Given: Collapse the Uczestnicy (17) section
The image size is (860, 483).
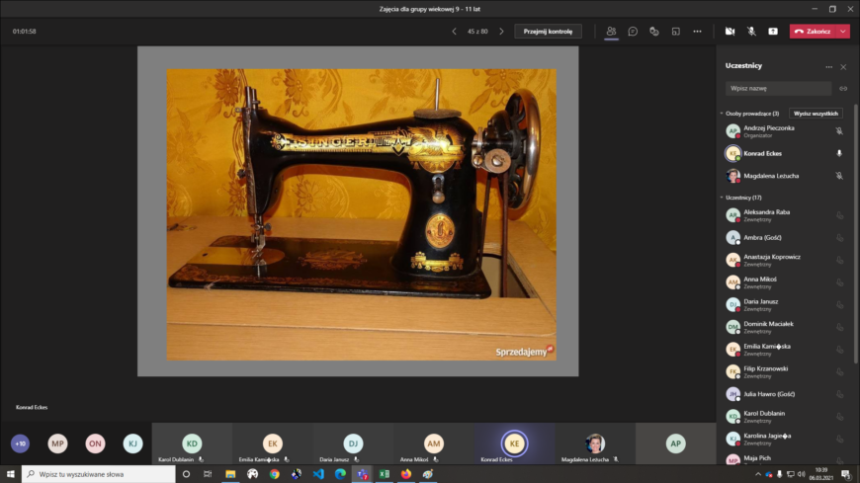Looking at the screenshot, I should [722, 198].
